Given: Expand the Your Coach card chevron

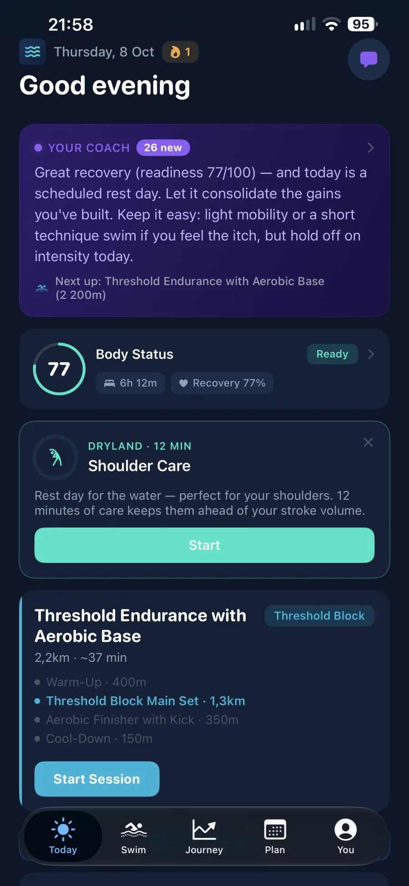Looking at the screenshot, I should (371, 148).
